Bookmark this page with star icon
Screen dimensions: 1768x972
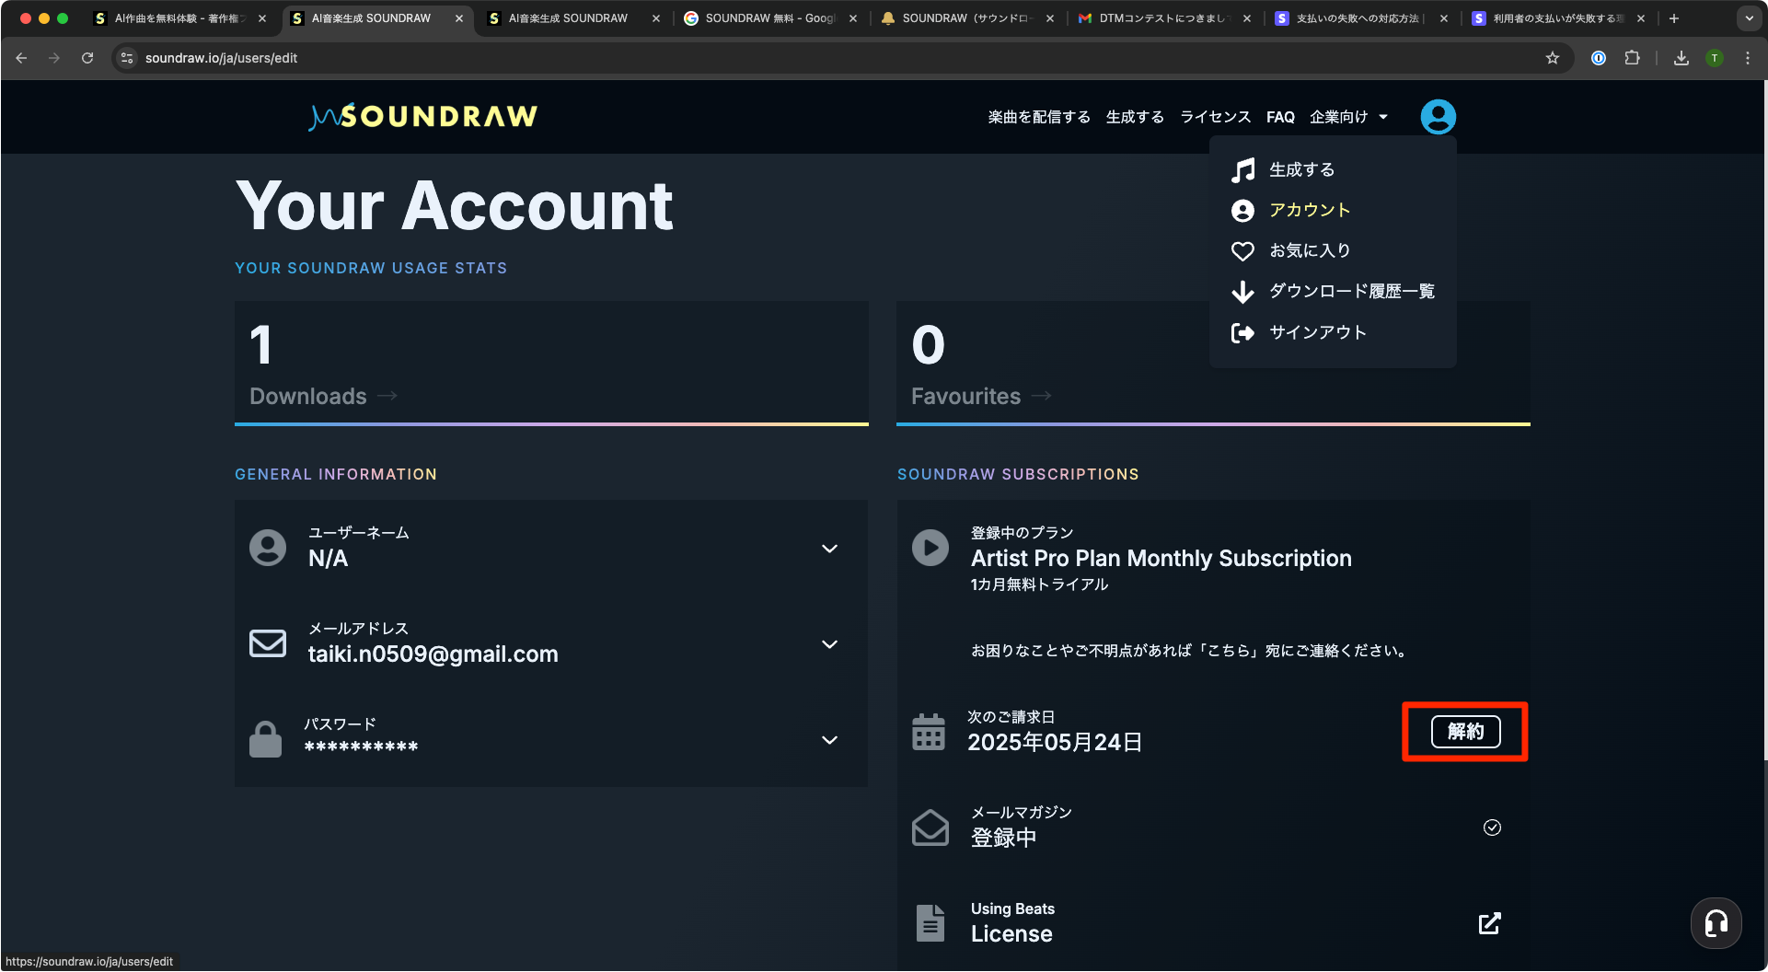[x=1553, y=58]
